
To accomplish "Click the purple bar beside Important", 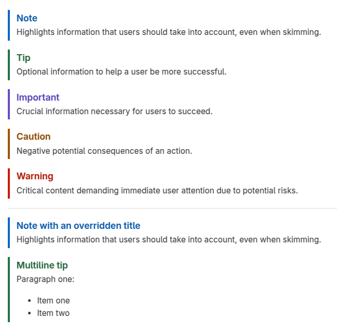I will (x=9, y=104).
